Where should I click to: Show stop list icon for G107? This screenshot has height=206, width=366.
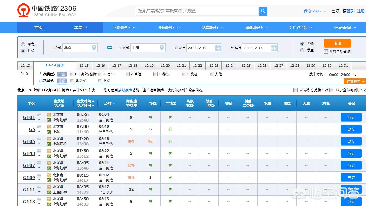[39, 163]
